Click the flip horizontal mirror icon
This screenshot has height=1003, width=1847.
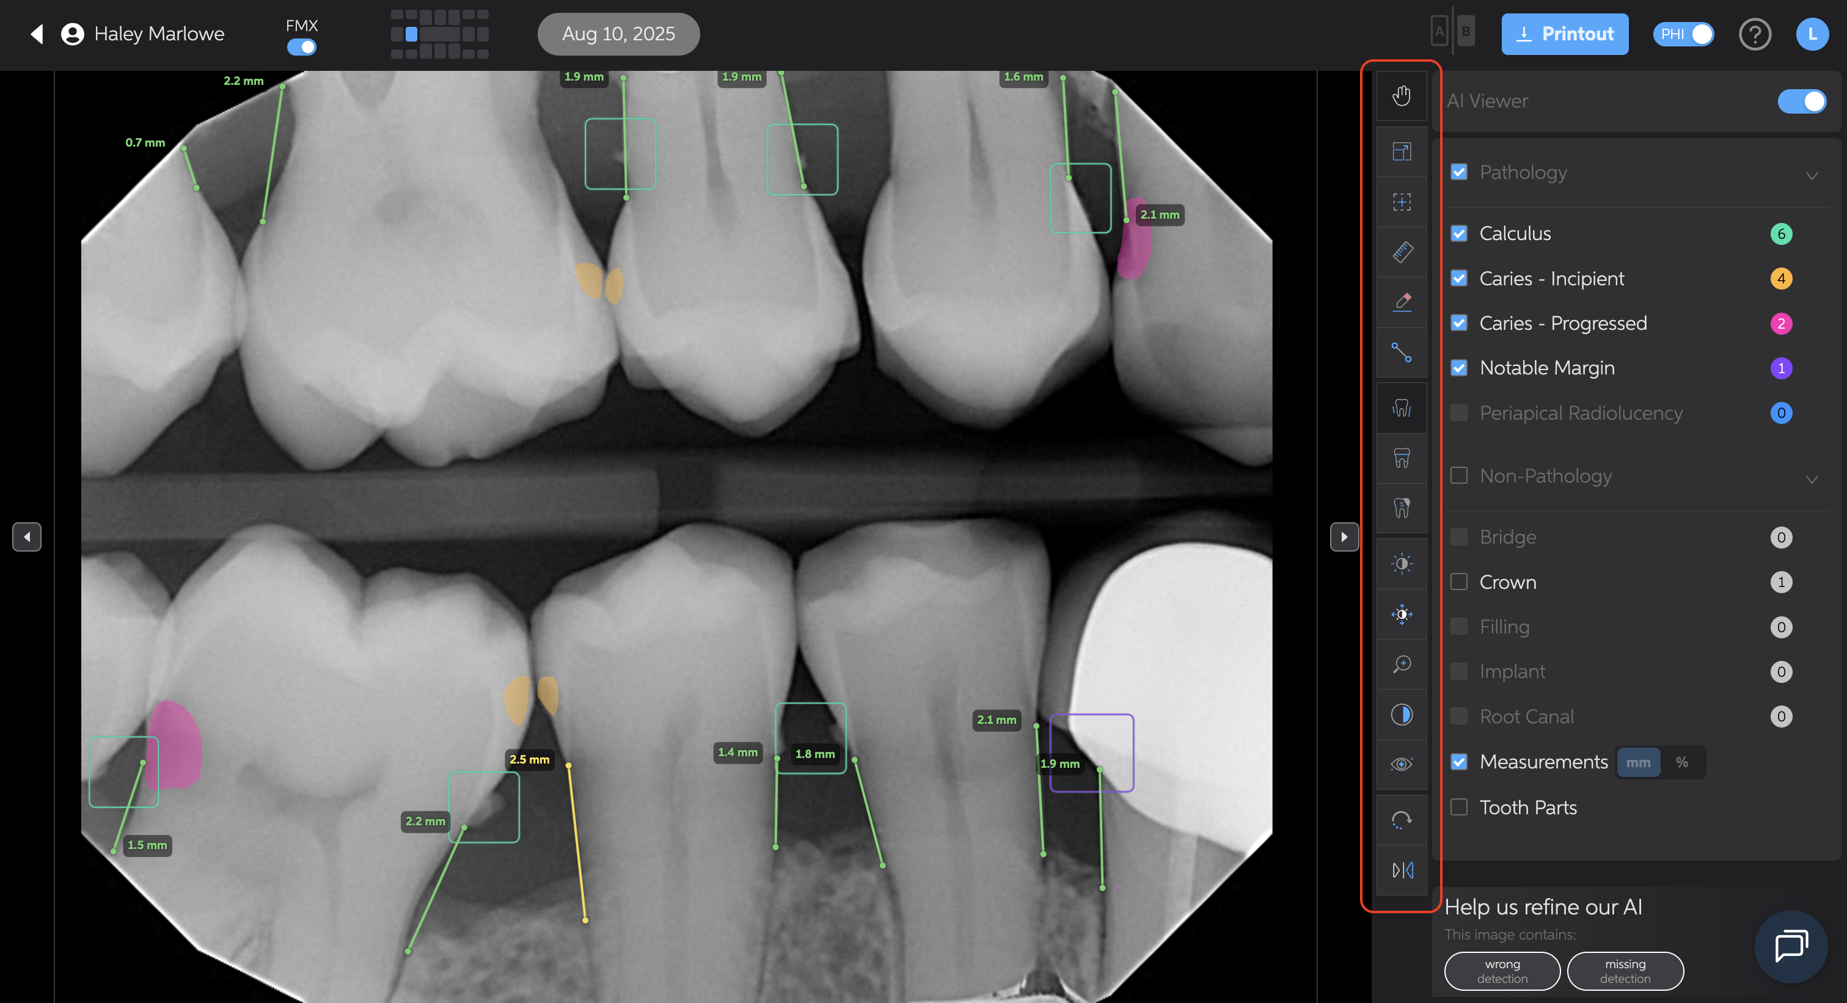[x=1402, y=870]
